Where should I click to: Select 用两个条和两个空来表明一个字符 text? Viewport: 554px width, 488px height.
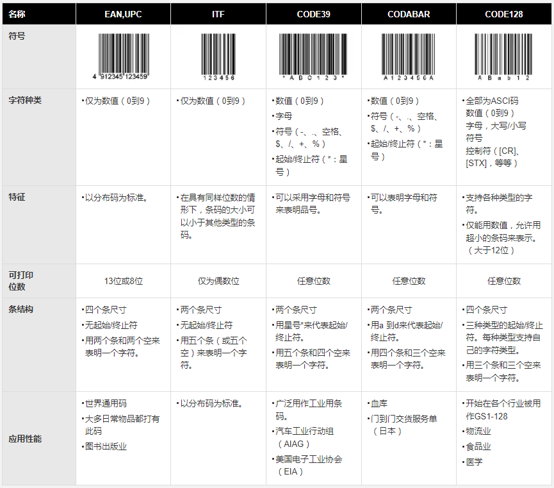point(121,347)
